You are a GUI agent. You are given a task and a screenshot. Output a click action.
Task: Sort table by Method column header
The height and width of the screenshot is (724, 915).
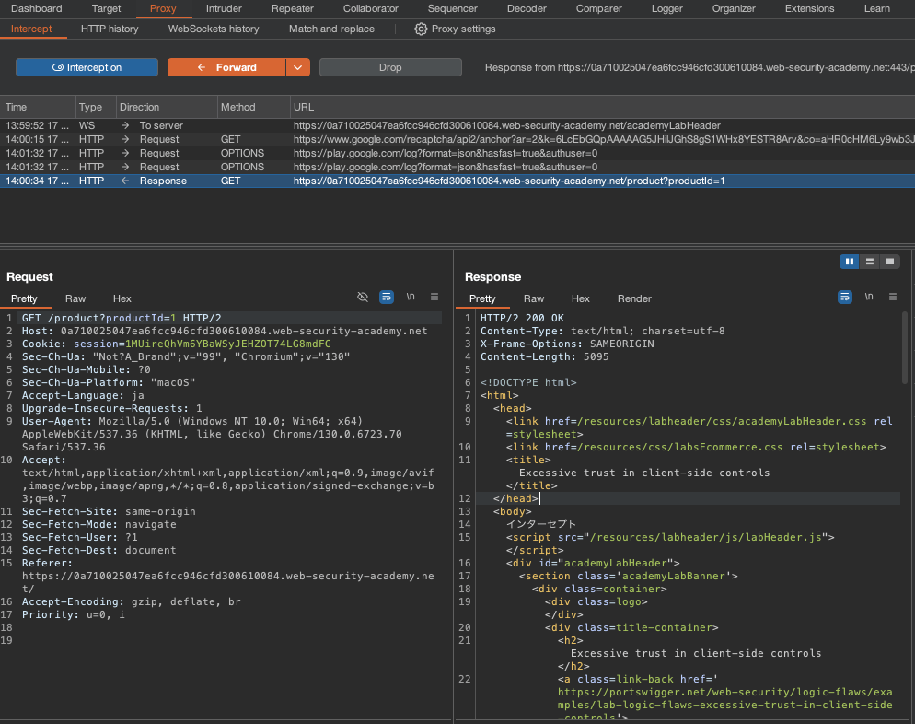253,107
